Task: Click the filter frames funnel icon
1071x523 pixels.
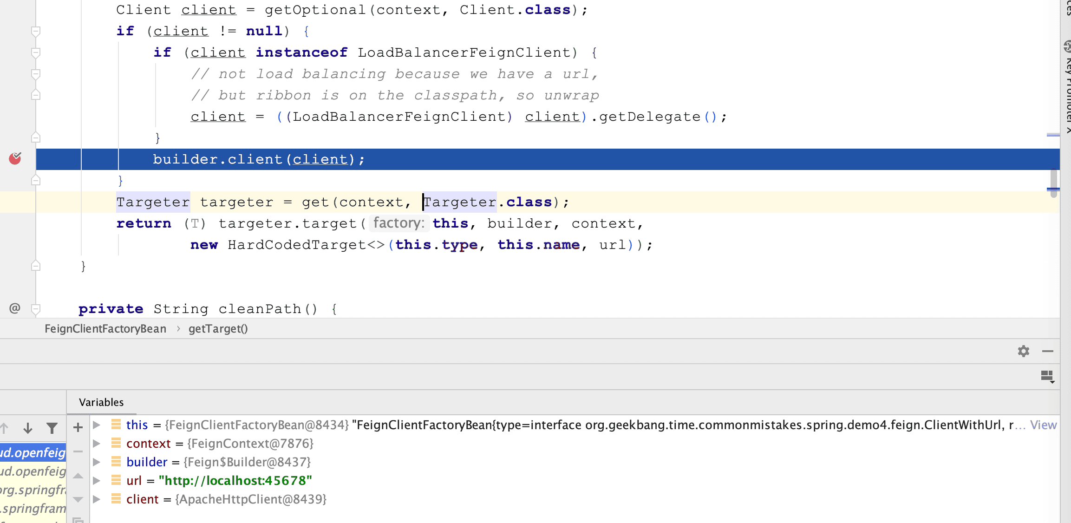Action: (x=52, y=428)
